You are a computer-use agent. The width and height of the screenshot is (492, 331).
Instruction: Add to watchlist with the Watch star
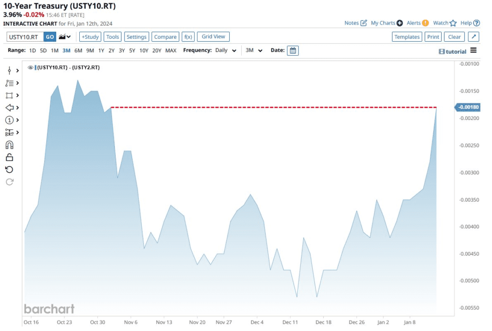coord(444,23)
